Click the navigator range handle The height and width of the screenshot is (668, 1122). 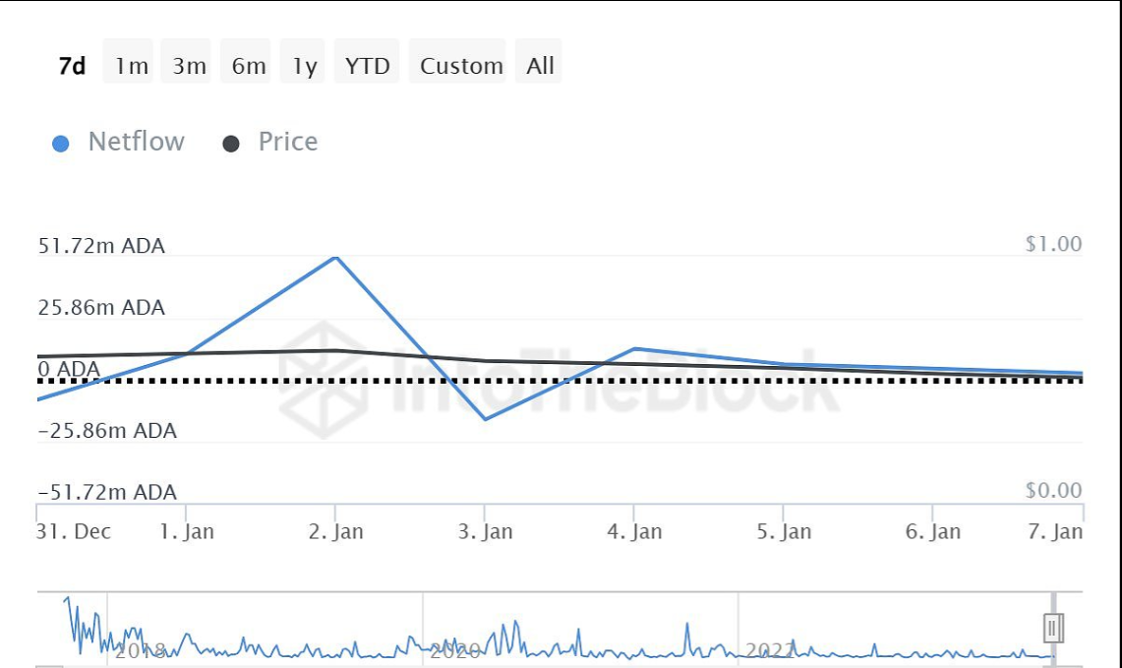[x=1054, y=627]
